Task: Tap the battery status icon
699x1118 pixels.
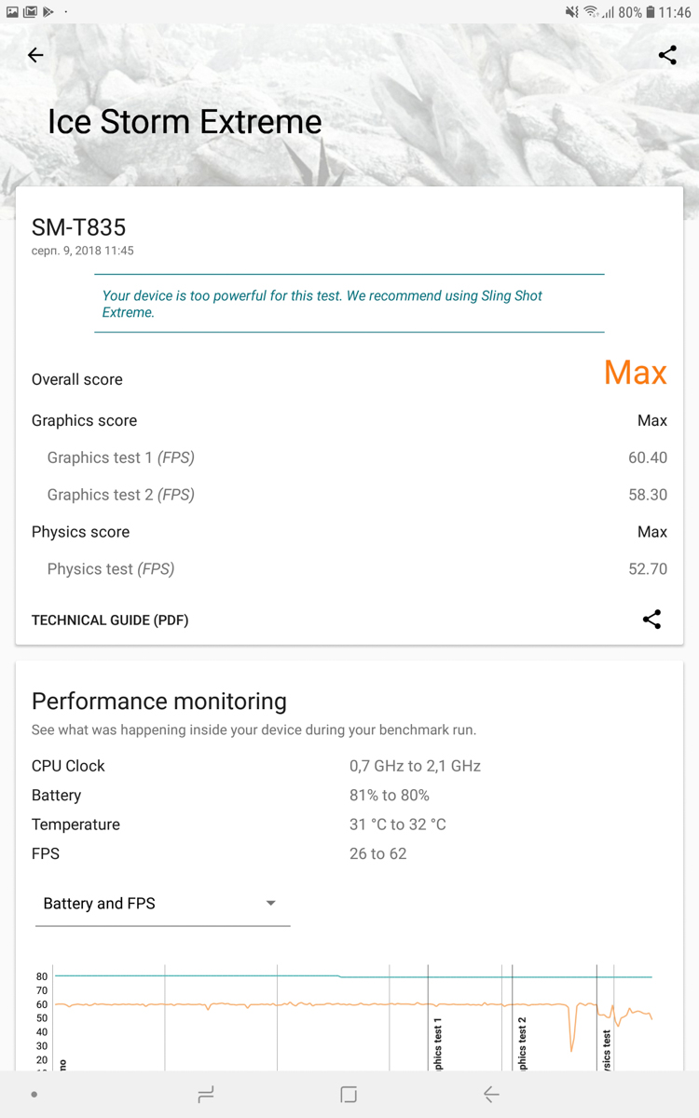Action: click(651, 12)
